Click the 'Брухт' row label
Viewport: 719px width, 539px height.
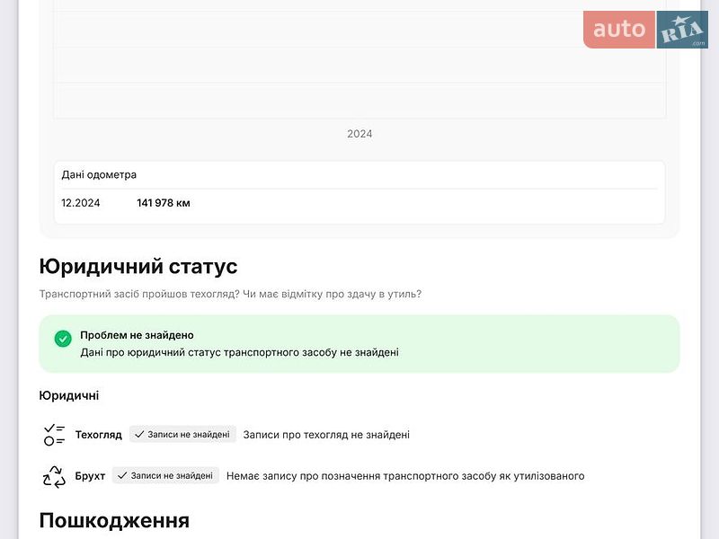(91, 476)
